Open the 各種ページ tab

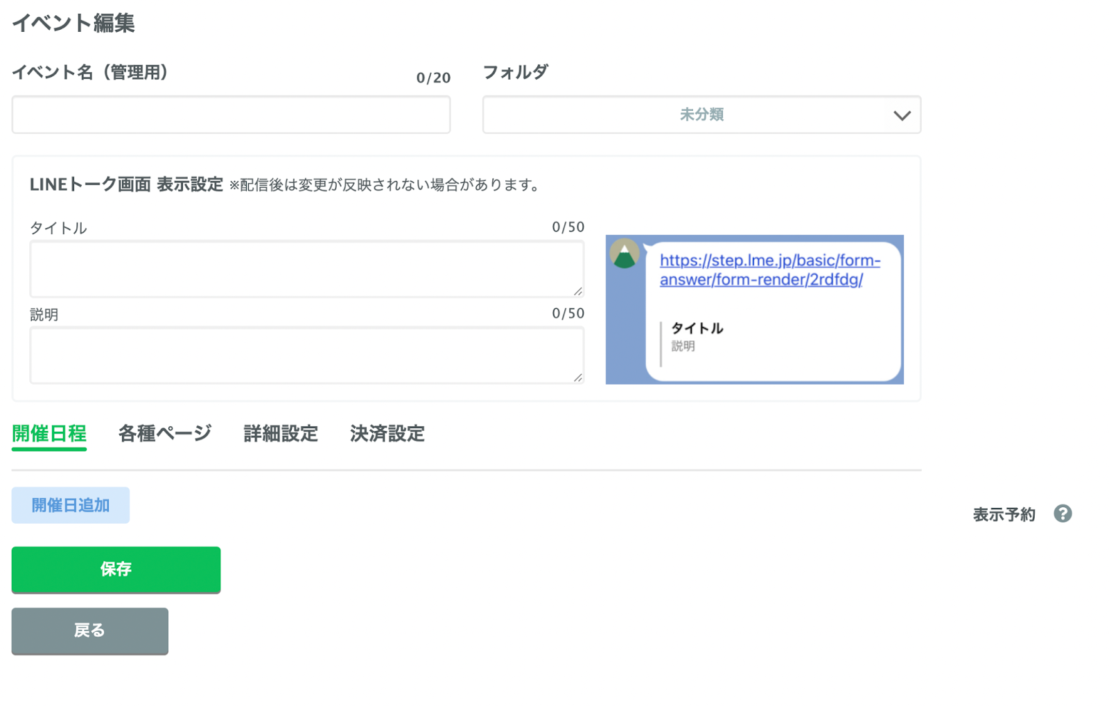[x=164, y=434]
